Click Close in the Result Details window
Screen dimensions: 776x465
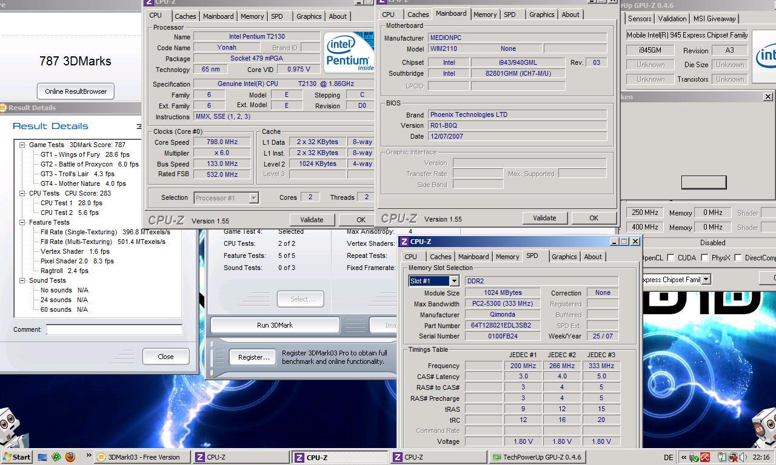click(166, 357)
